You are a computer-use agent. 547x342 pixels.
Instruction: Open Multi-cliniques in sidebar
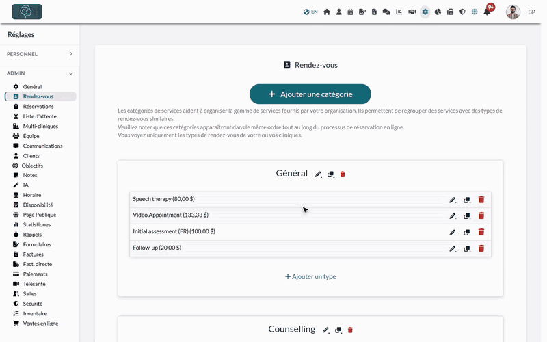(x=40, y=126)
